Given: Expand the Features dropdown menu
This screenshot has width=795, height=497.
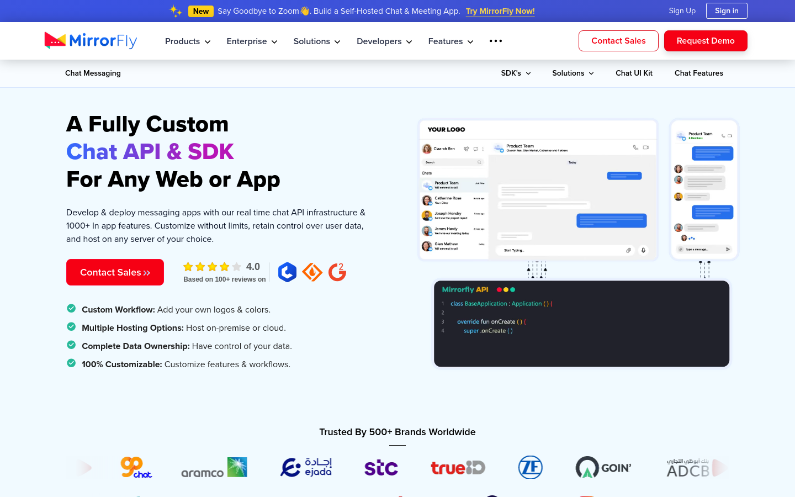Looking at the screenshot, I should tap(451, 41).
